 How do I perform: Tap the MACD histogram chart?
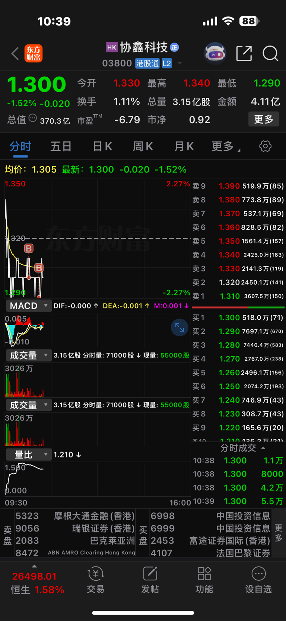[x=98, y=330]
